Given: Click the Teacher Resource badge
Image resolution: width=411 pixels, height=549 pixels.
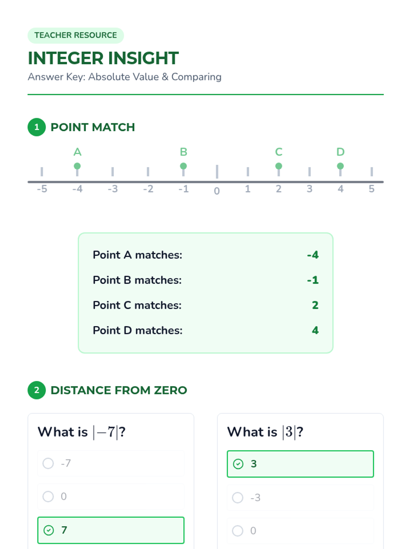Looking at the screenshot, I should point(76,35).
